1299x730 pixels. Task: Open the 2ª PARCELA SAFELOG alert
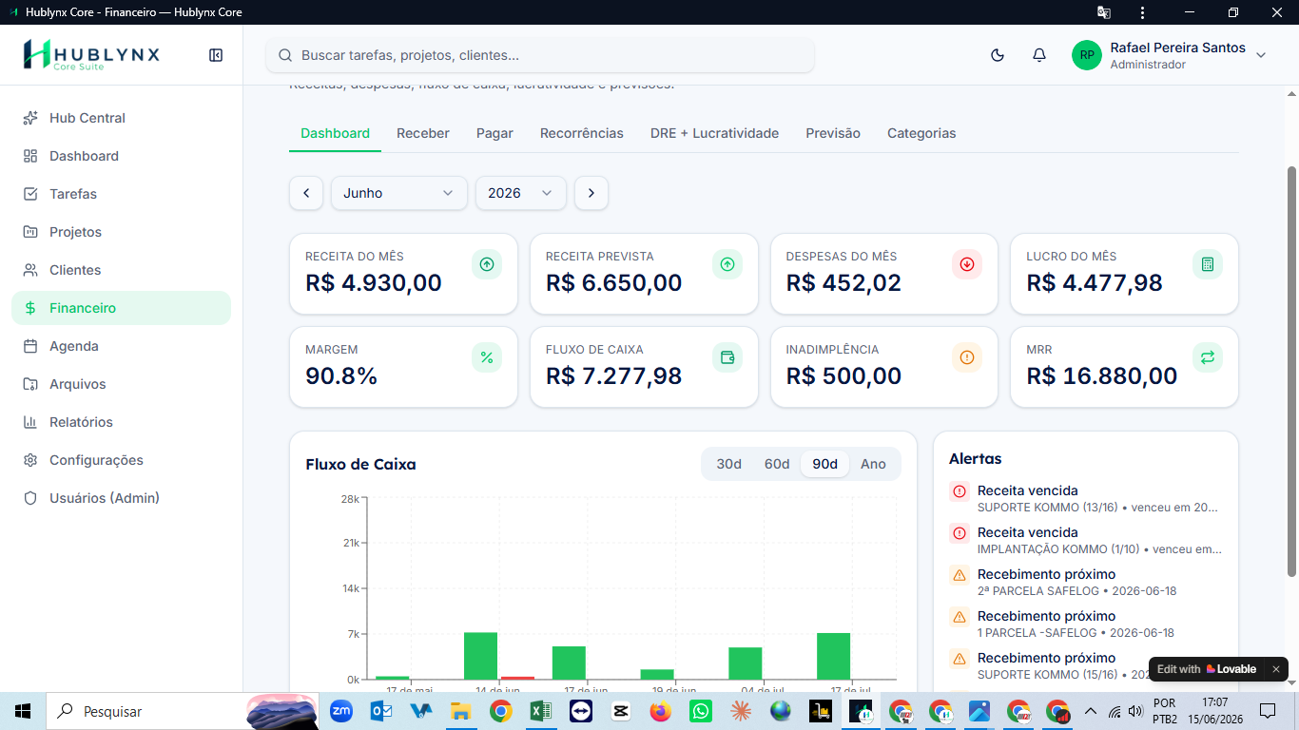click(x=1086, y=582)
